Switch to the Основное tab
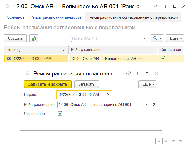The width and height of the screenshot is (190, 148). click(15, 17)
